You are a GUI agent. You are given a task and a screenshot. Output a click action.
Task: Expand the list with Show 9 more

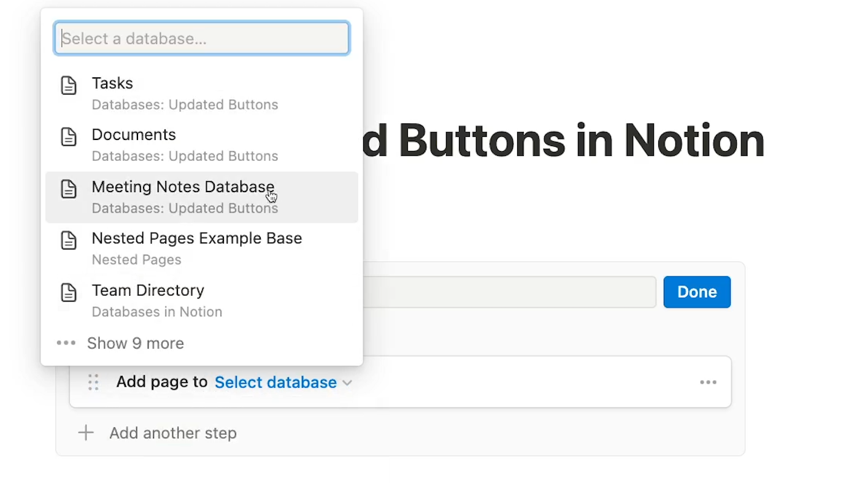pos(202,343)
